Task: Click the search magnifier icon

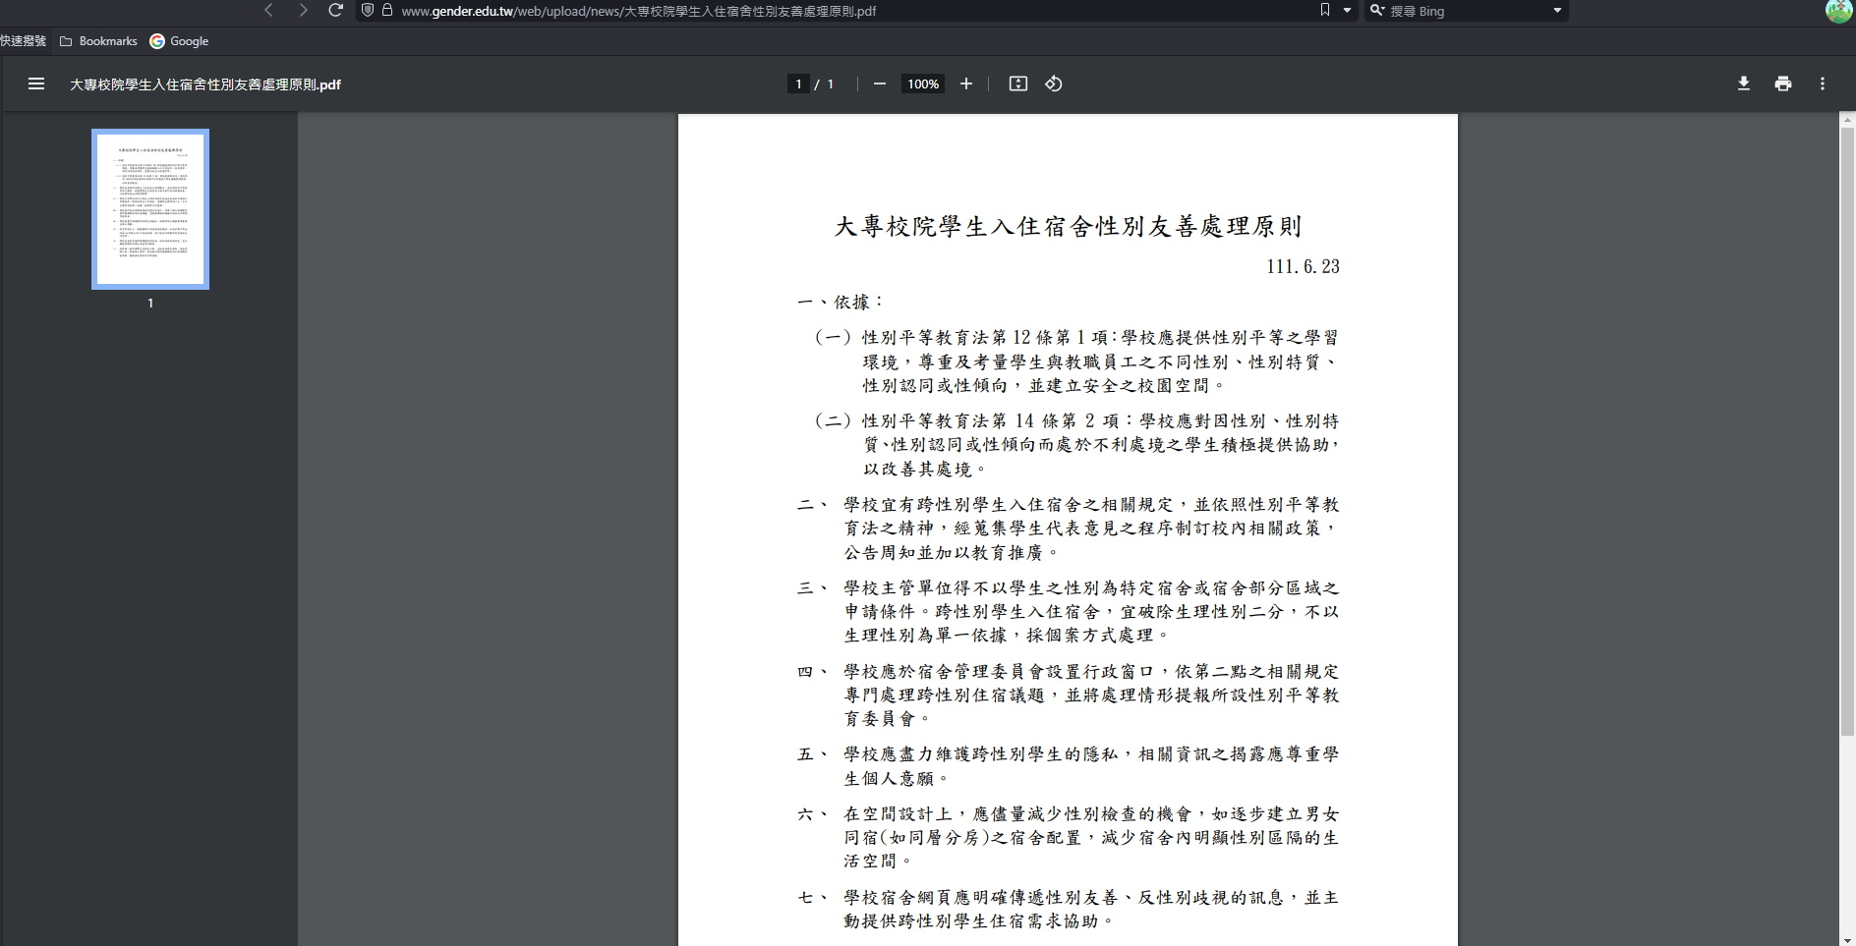Action: point(1377,10)
